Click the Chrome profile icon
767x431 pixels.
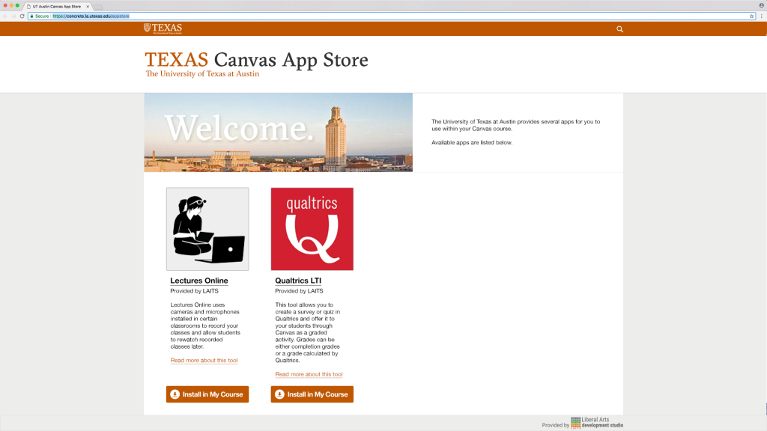click(x=762, y=6)
